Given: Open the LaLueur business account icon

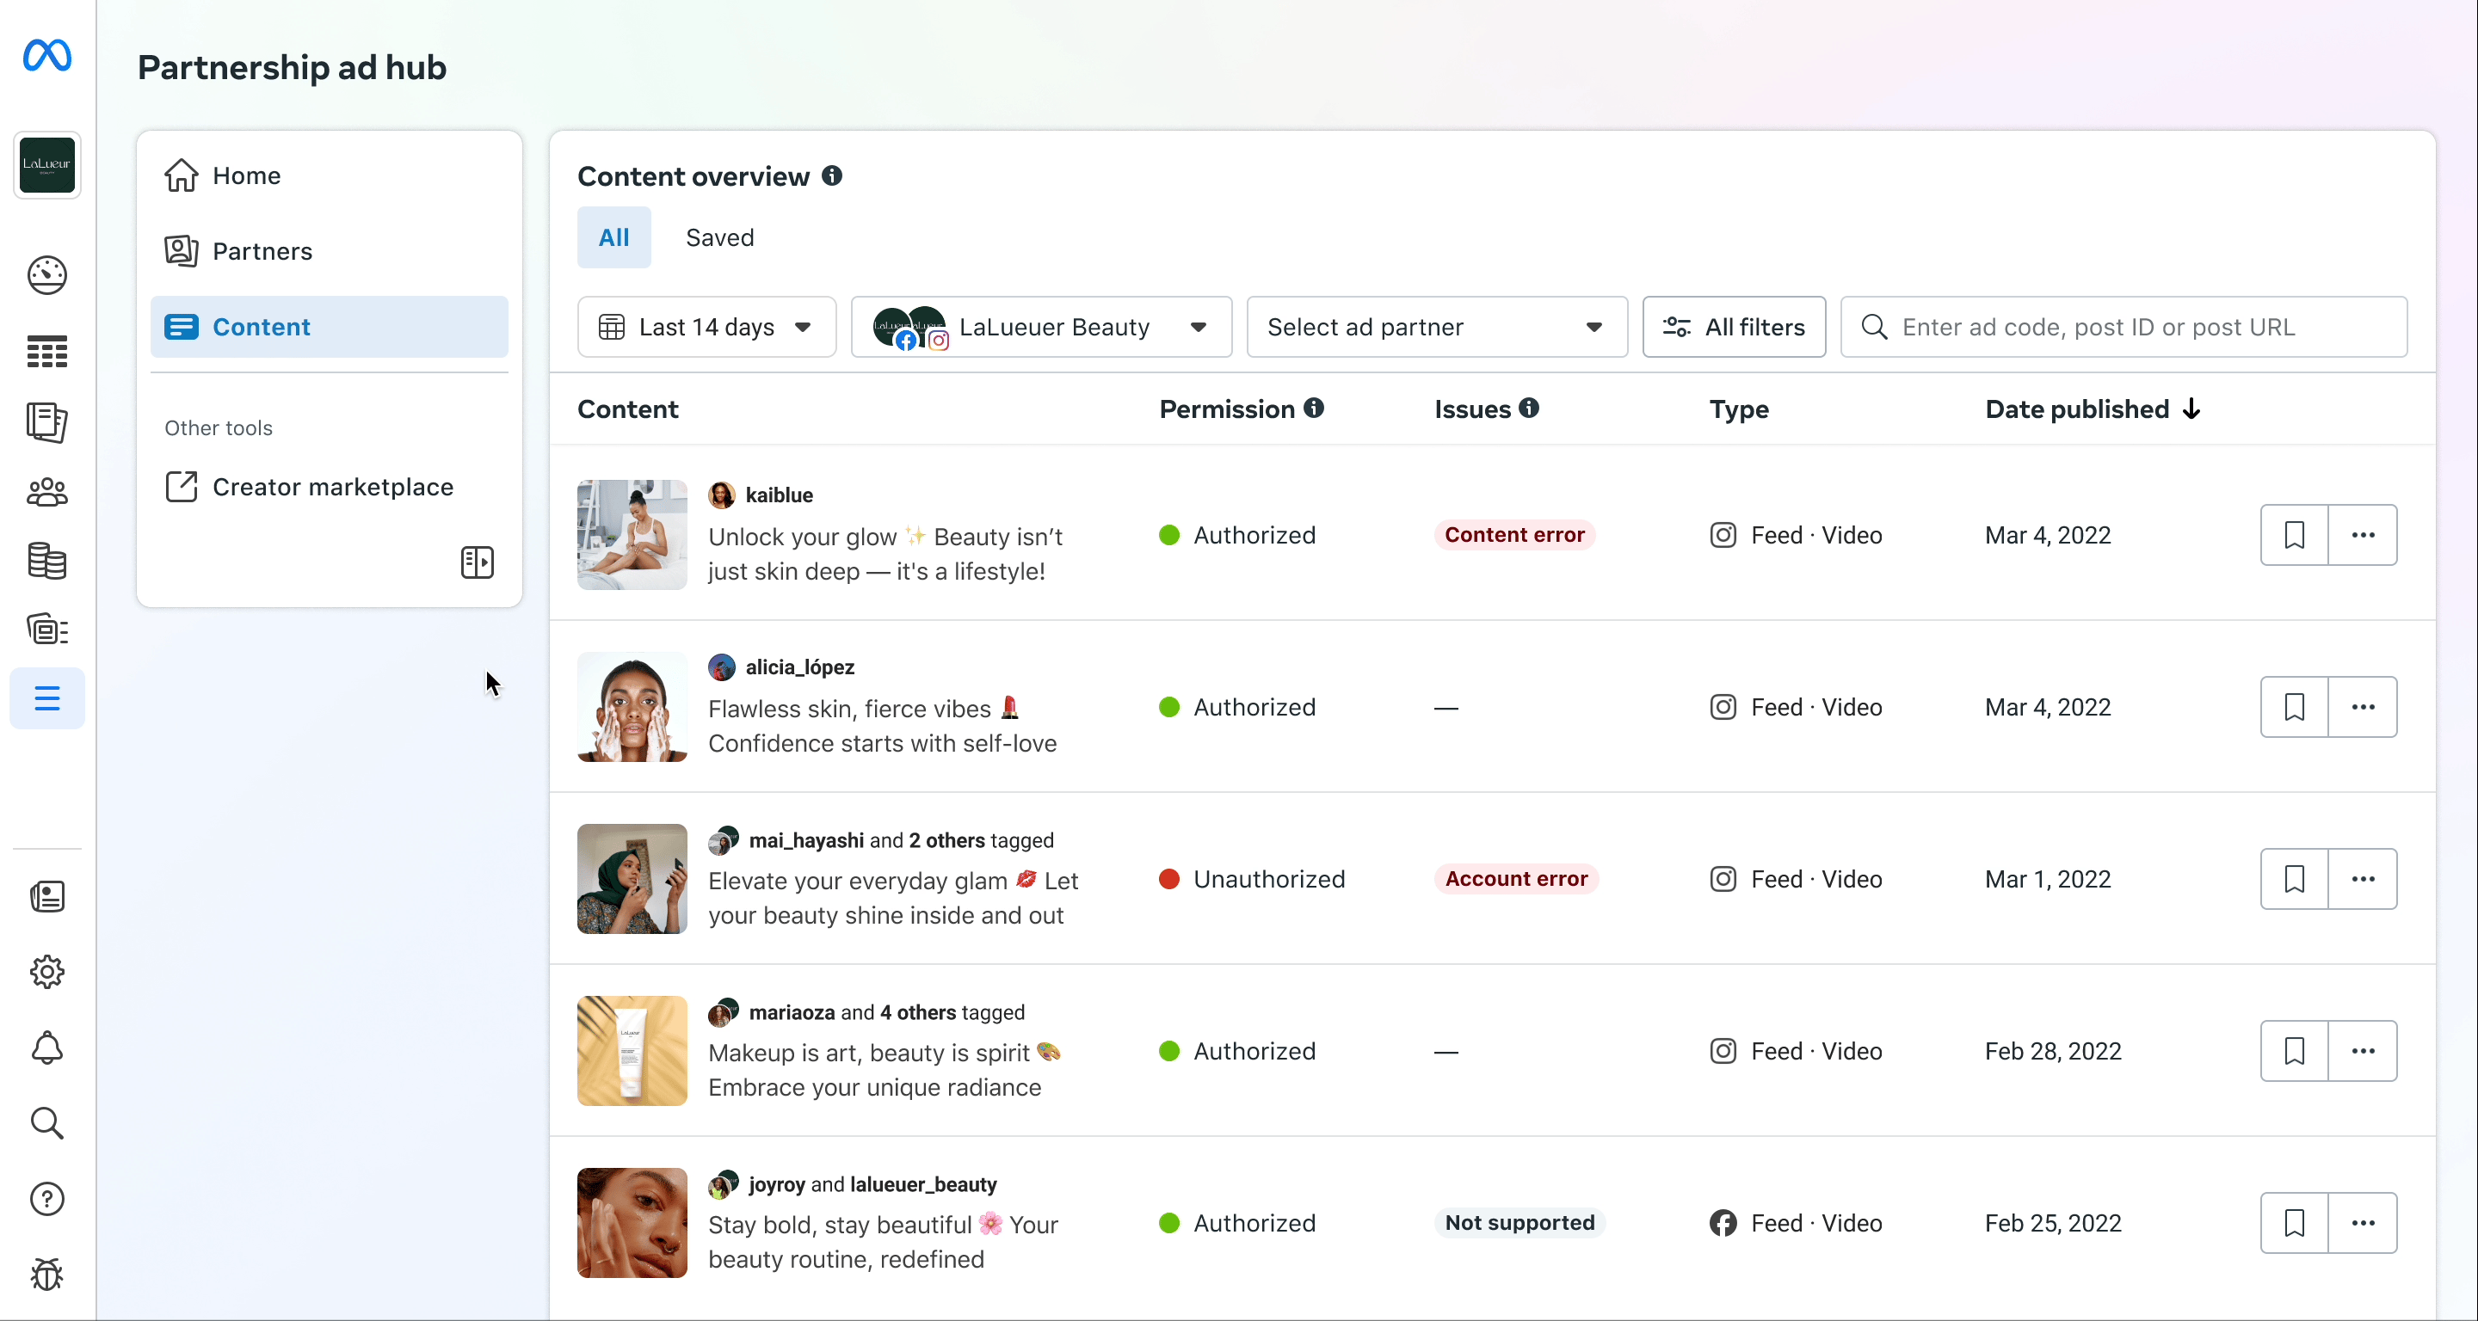Looking at the screenshot, I should 47,165.
